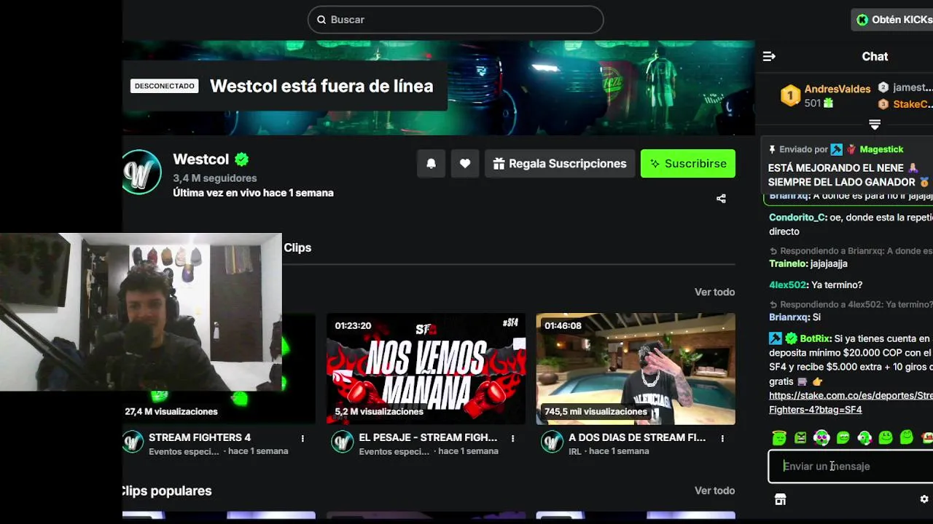This screenshot has height=524, width=933.
Task: Click IRL category under A DOS DIAS video
Action: (x=576, y=451)
